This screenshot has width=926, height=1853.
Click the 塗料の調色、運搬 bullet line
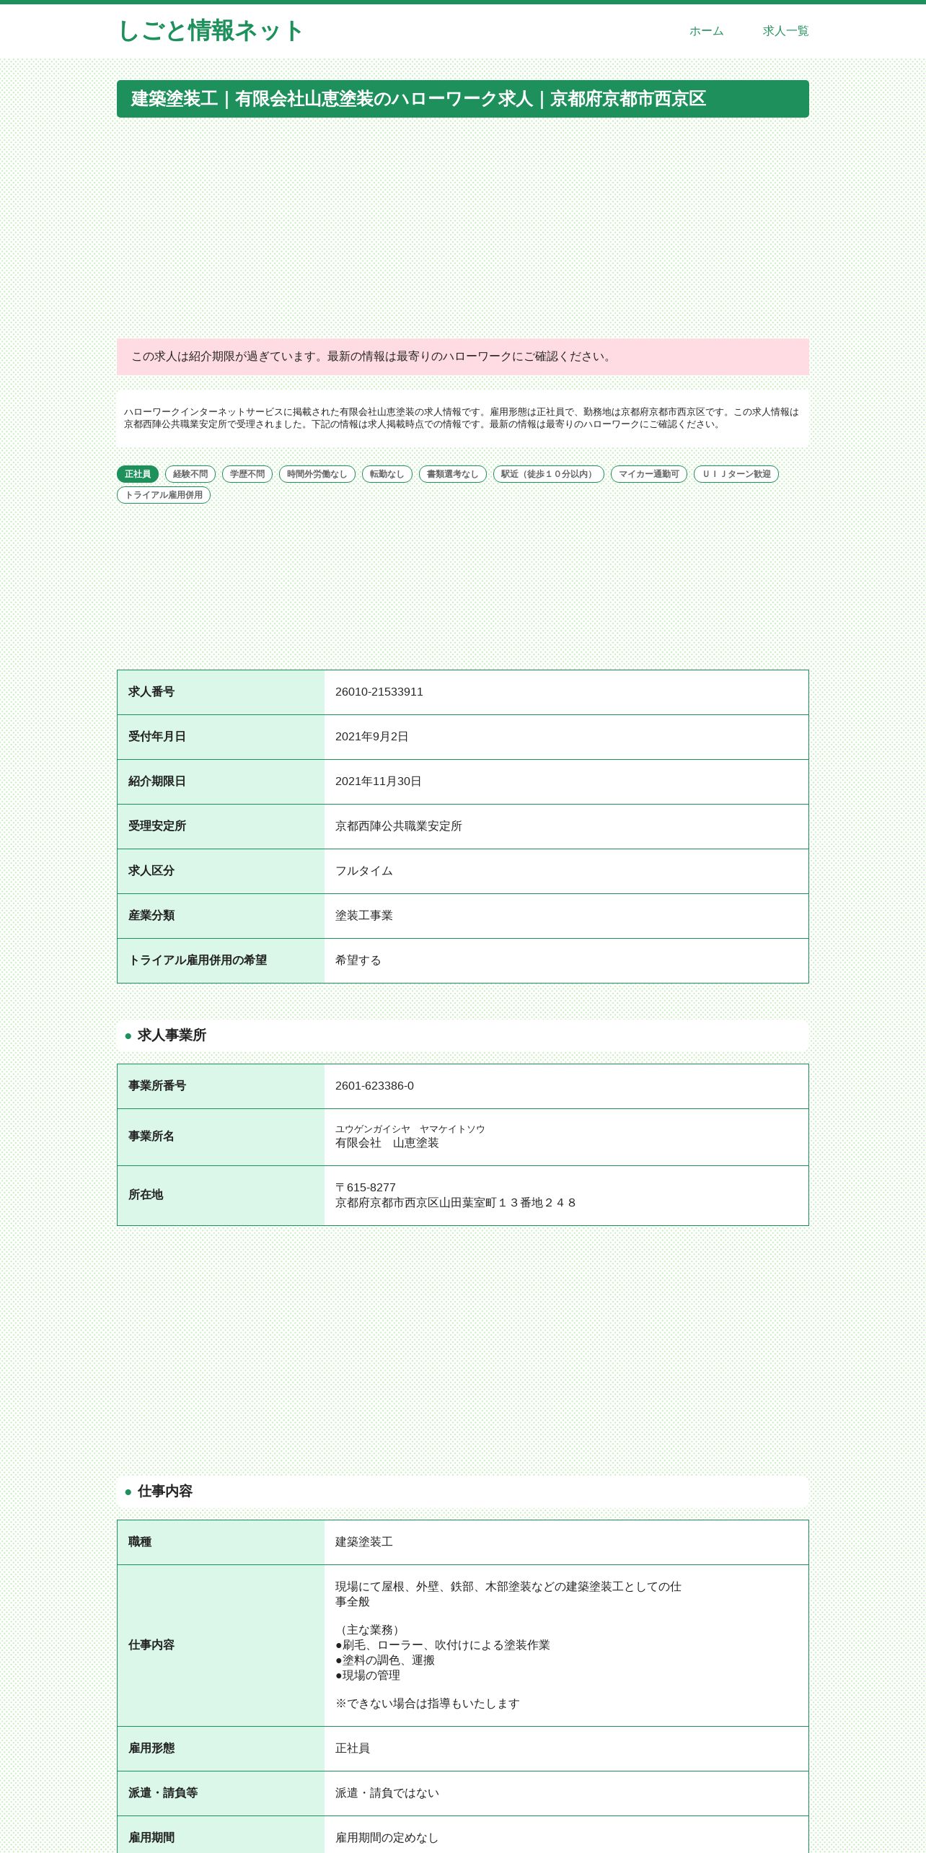385,1660
